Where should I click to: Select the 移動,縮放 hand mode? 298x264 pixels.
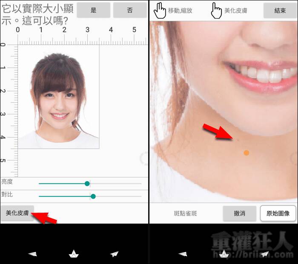tap(173, 11)
